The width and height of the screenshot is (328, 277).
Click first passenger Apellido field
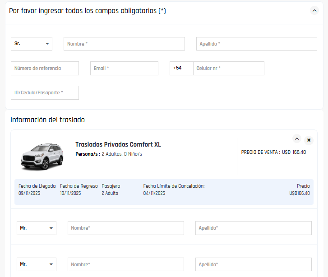point(253,228)
